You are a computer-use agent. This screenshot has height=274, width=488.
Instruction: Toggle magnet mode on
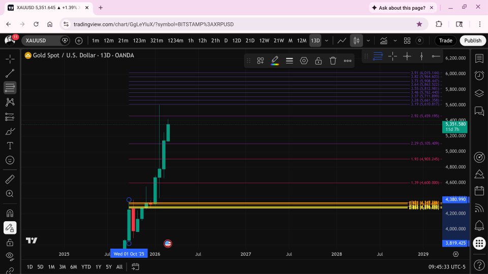10,214
